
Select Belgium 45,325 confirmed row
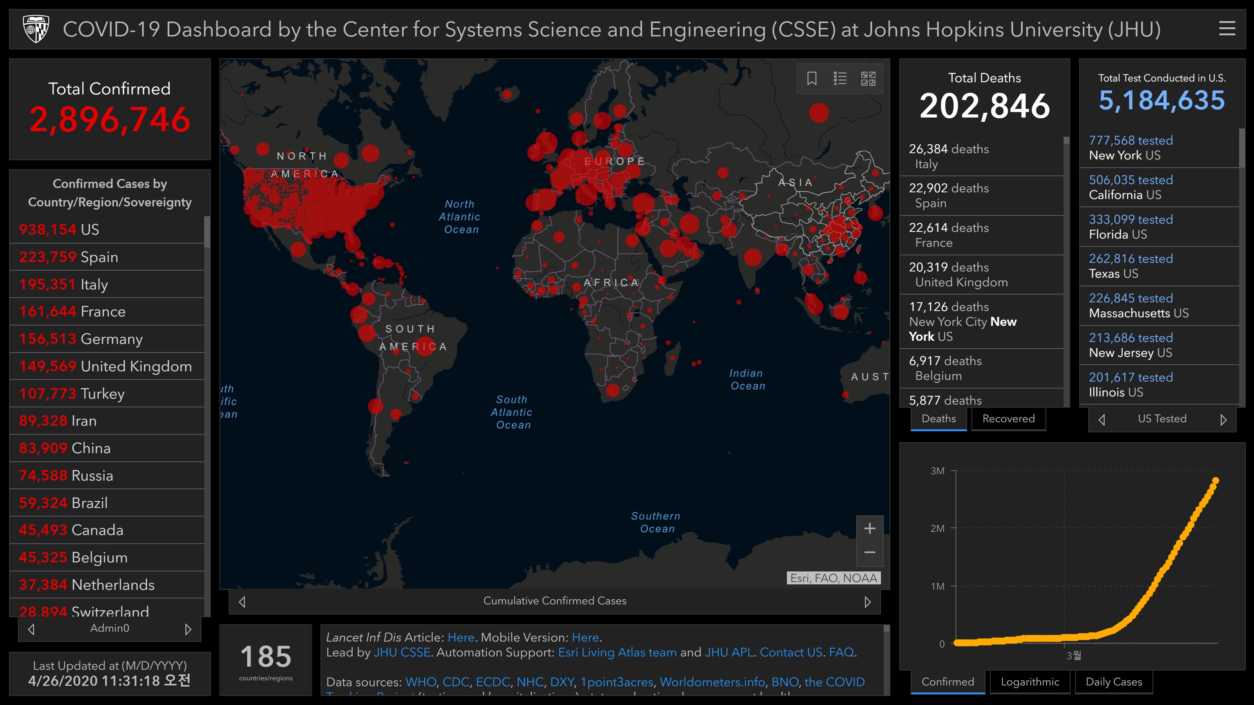[107, 557]
